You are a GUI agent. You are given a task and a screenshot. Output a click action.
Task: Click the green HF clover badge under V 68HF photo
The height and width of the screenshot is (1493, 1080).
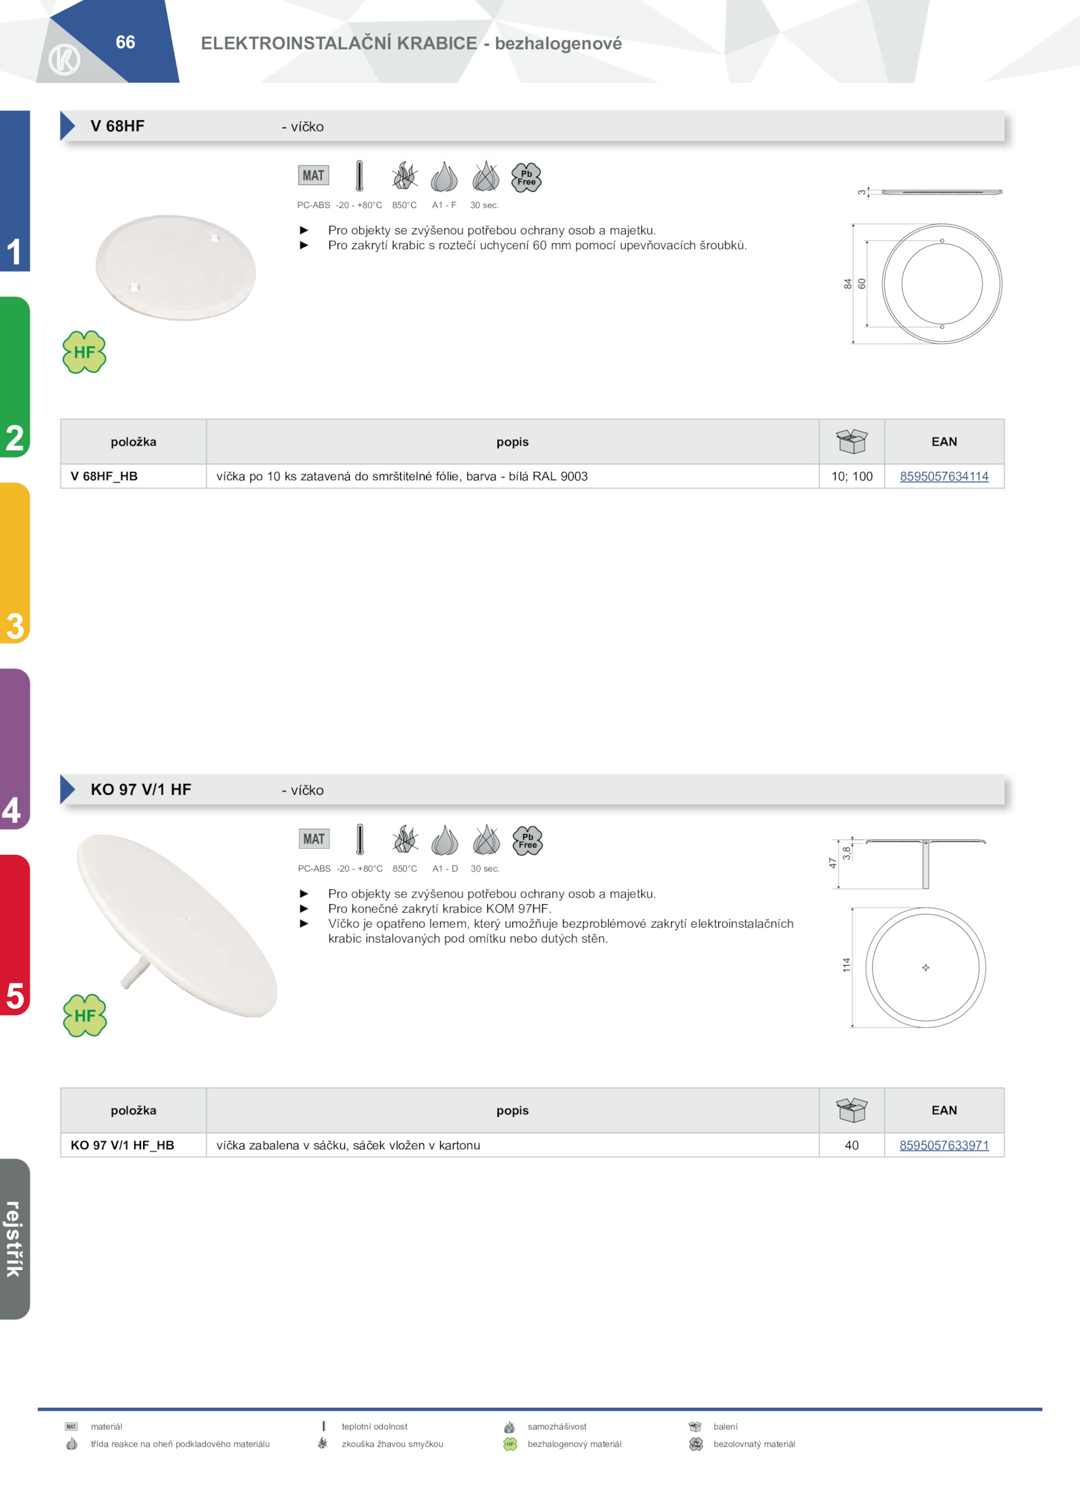pyautogui.click(x=84, y=352)
